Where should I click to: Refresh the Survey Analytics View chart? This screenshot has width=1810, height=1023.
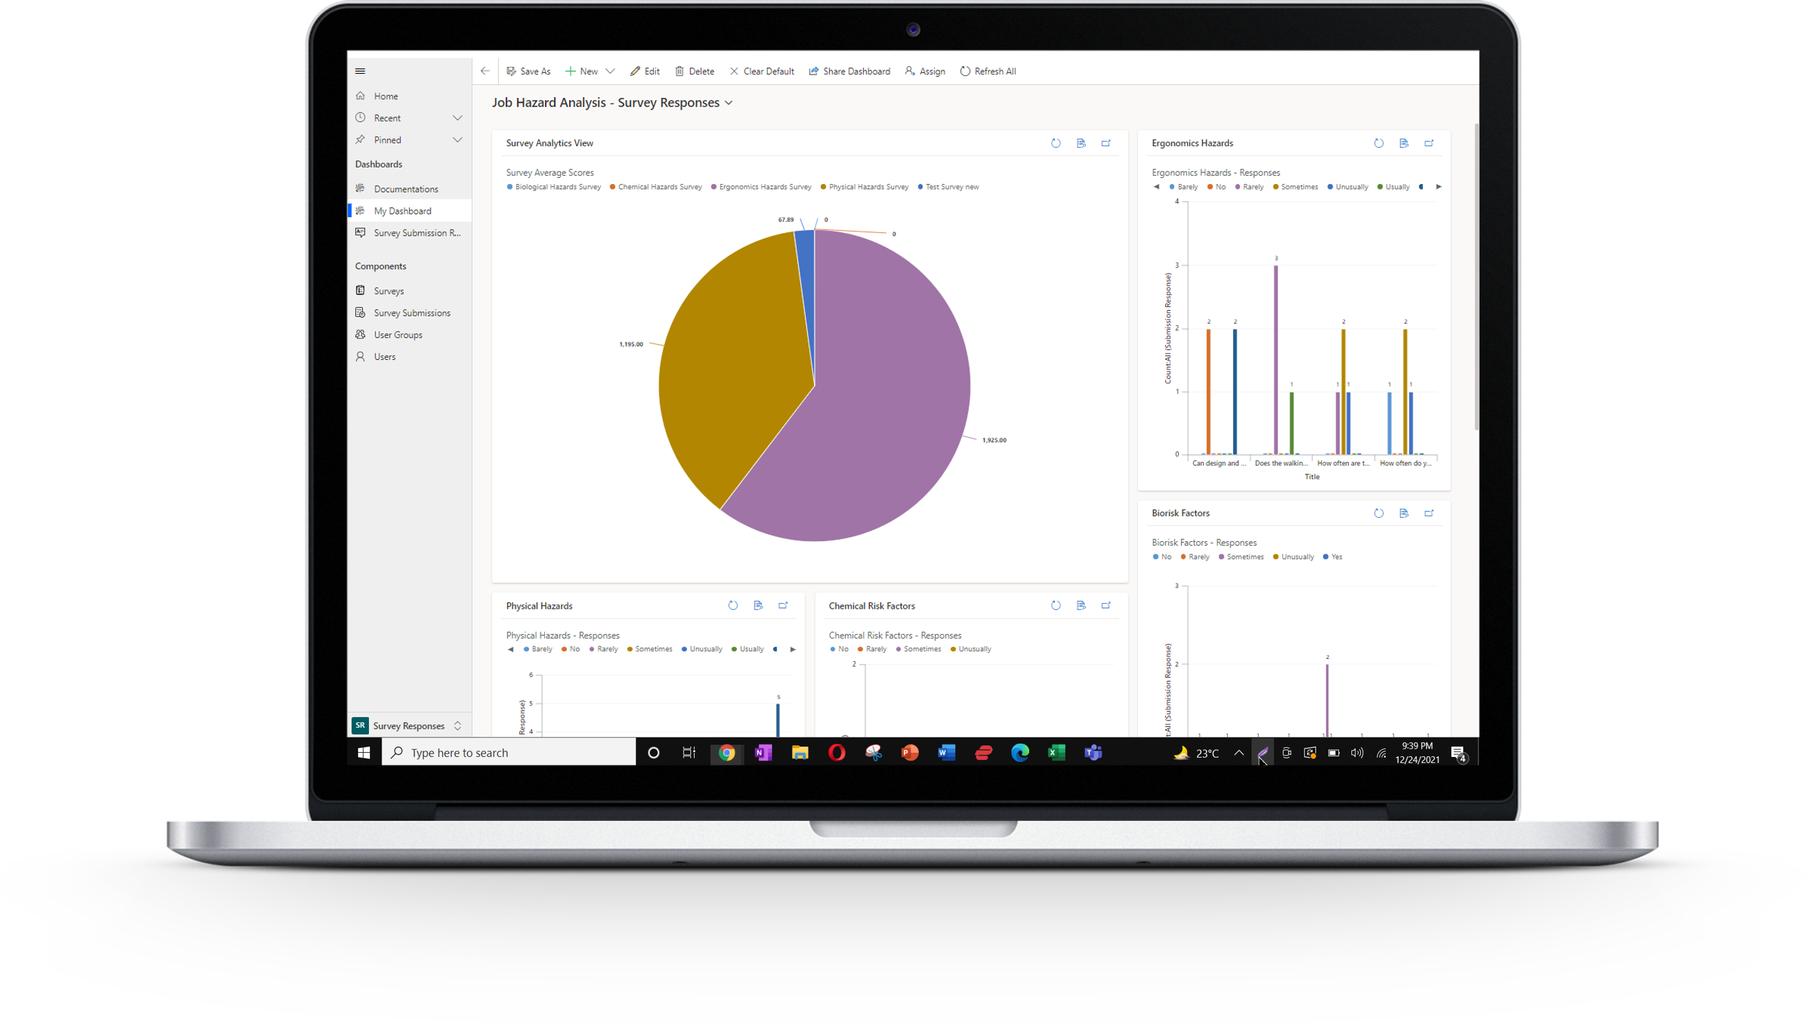pos(1055,143)
